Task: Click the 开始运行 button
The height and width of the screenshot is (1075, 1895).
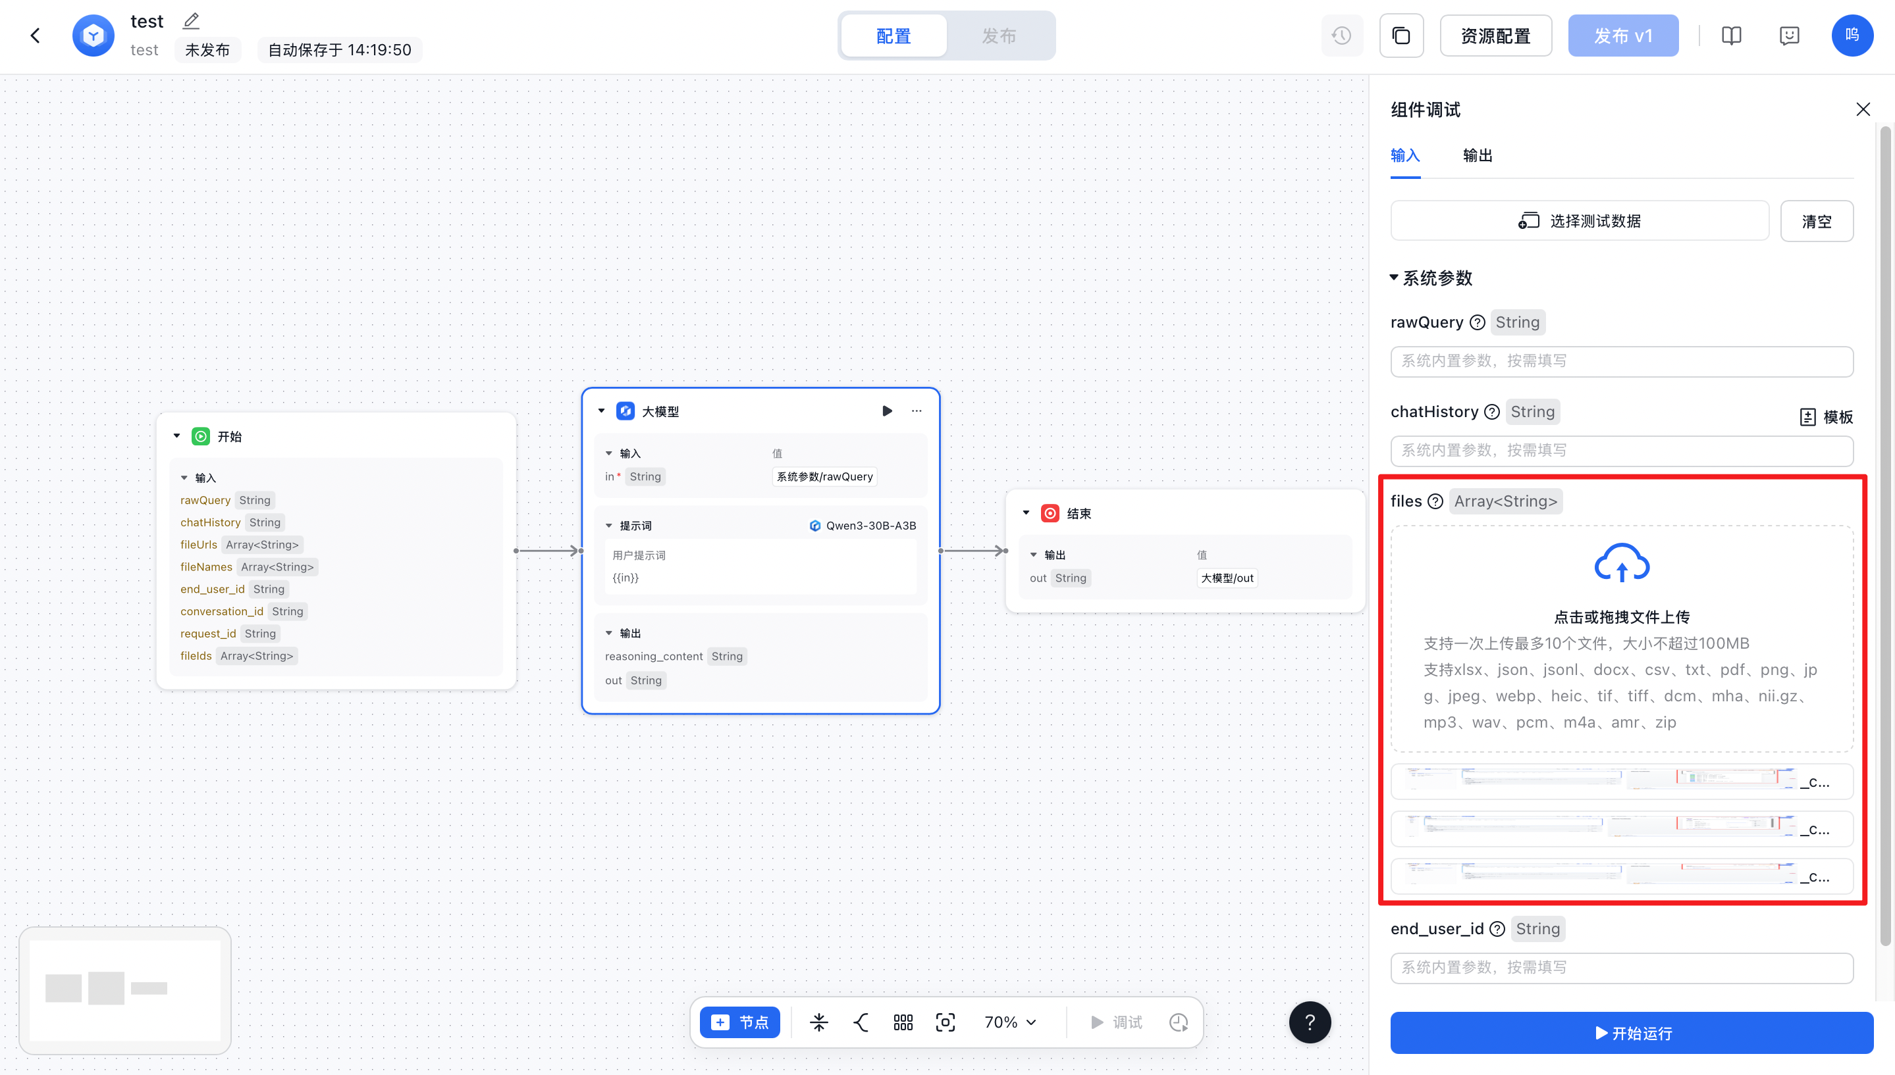Action: (x=1631, y=1033)
